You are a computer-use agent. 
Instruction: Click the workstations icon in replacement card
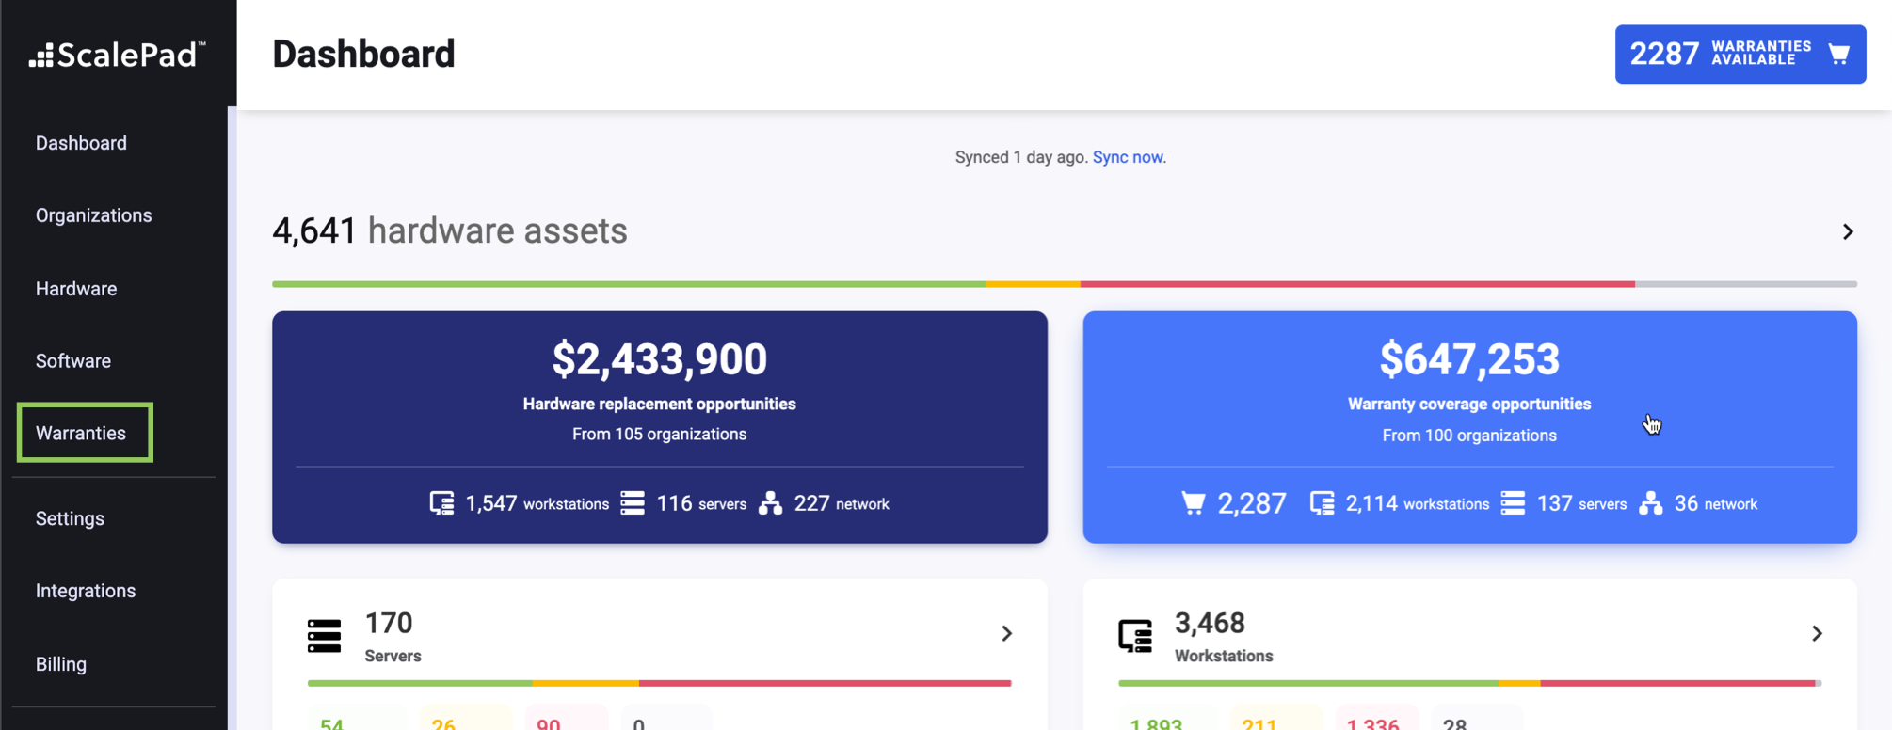[x=441, y=503]
